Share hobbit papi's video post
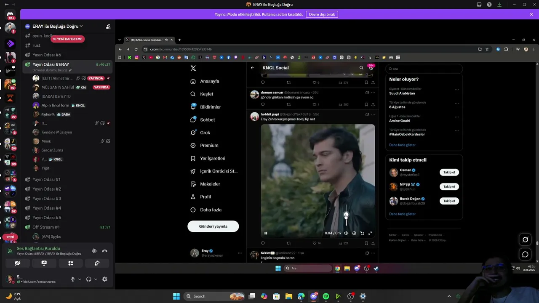 (x=373, y=243)
